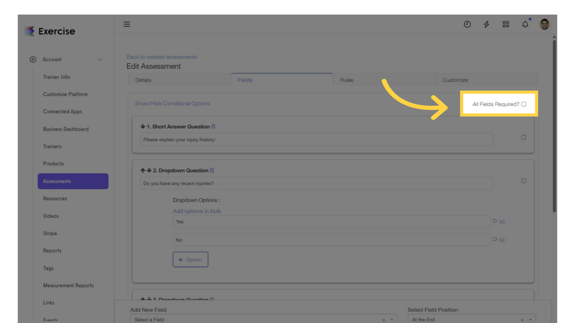Delete the Short Answer Question via trash icon
Viewport: 575px width, 323px height.
[213, 126]
